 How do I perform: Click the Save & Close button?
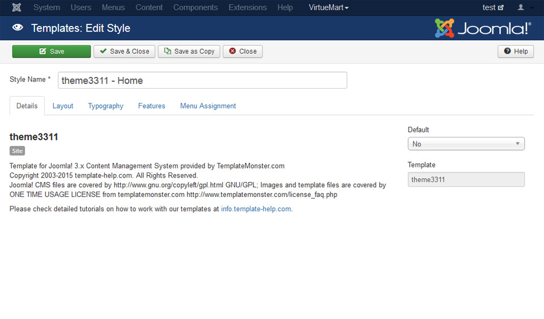(x=124, y=51)
